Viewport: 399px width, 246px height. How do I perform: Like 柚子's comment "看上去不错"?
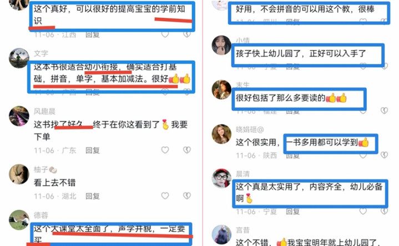[165, 195]
